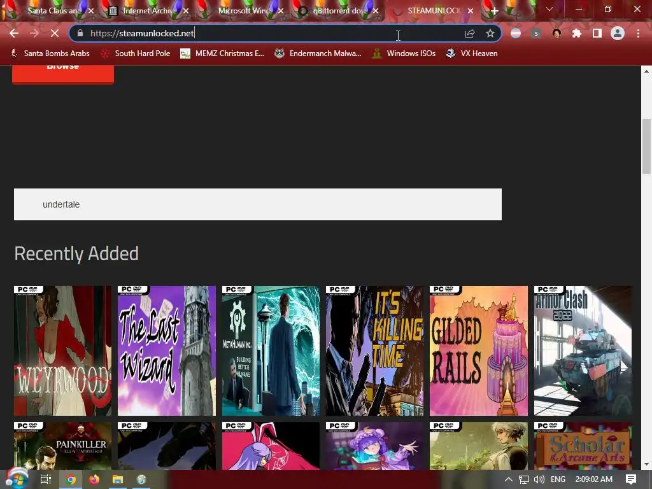Viewport: 652px width, 489px height.
Task: Click the round avatar extension icon
Action: 556,33
